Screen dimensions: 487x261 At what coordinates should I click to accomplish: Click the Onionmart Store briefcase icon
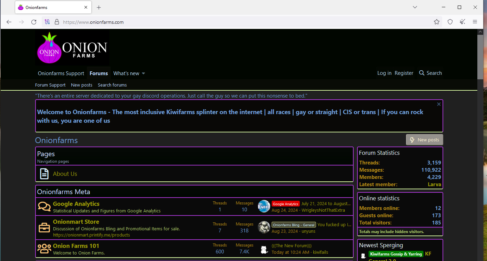pos(44,228)
